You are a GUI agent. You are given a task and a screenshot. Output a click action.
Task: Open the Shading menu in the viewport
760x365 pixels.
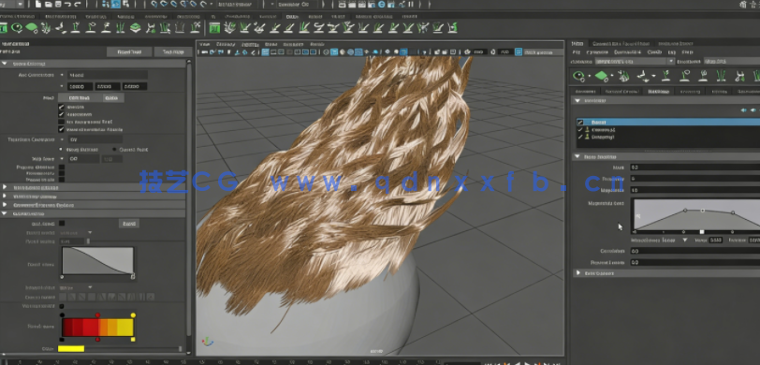(226, 44)
